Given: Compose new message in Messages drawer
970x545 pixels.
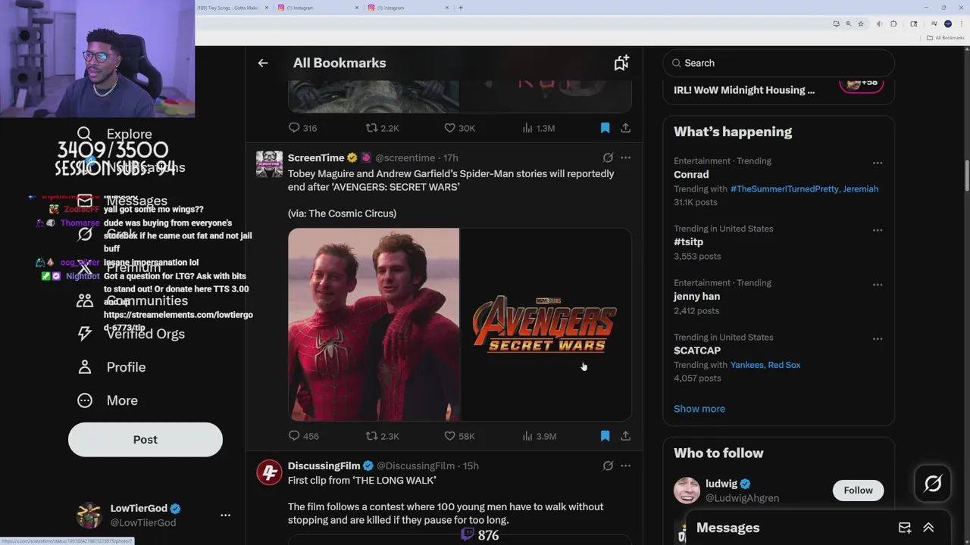Looking at the screenshot, I should tap(905, 528).
